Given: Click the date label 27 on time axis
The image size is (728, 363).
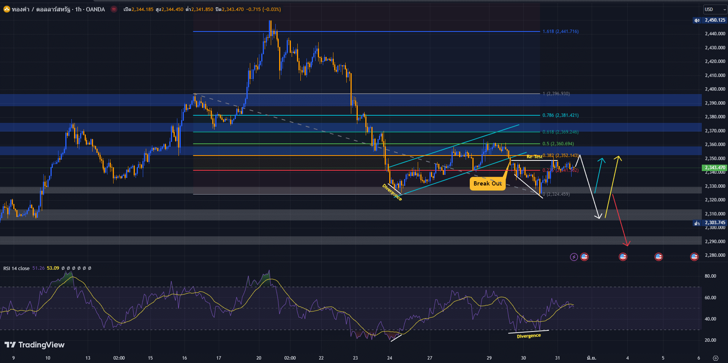Looking at the screenshot, I should 430,358.
